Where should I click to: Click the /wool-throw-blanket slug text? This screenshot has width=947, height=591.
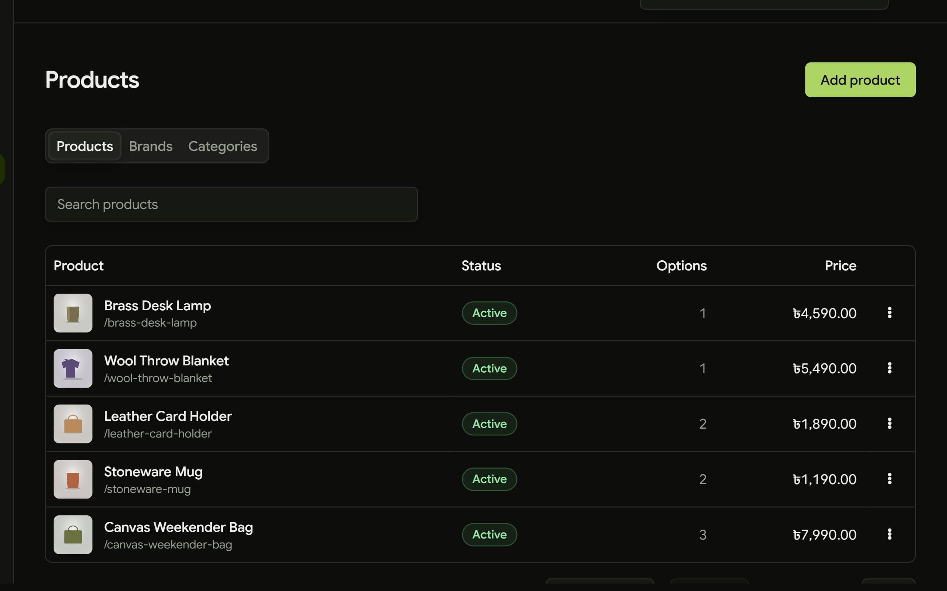(158, 378)
